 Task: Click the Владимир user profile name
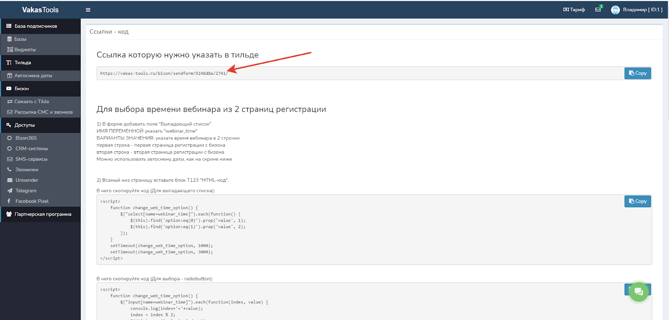(x=642, y=10)
